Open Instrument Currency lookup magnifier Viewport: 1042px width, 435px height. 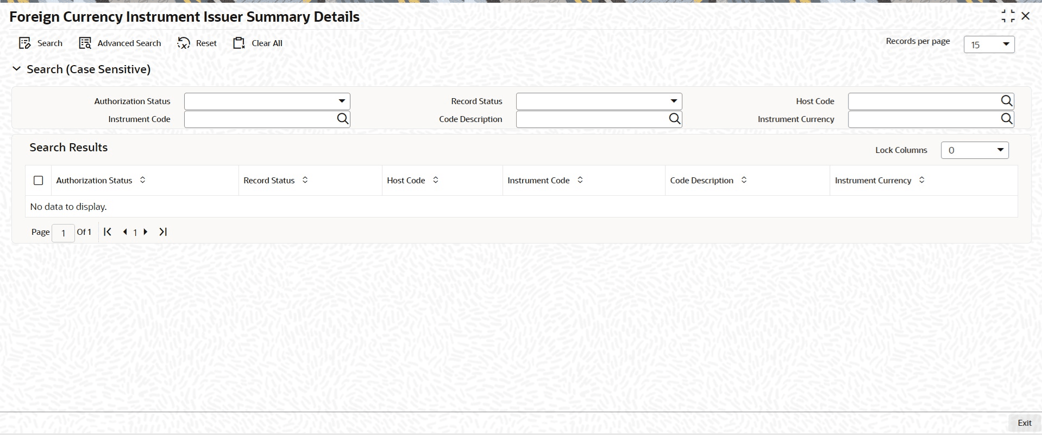(x=1006, y=119)
